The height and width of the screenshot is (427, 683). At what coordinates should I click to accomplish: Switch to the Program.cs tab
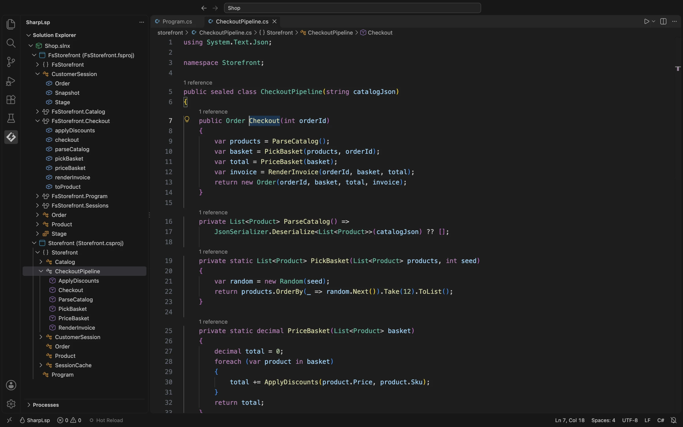pyautogui.click(x=177, y=22)
